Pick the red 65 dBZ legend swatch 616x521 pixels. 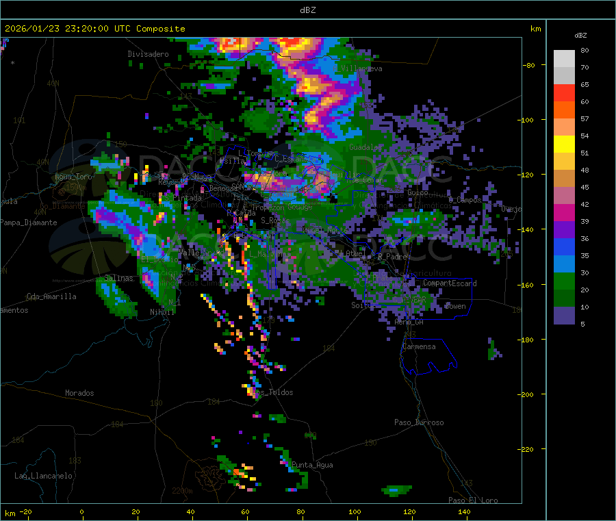click(564, 92)
